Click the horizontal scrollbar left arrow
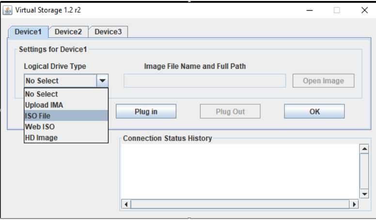This screenshot has width=376, height=220. pyautogui.click(x=126, y=204)
